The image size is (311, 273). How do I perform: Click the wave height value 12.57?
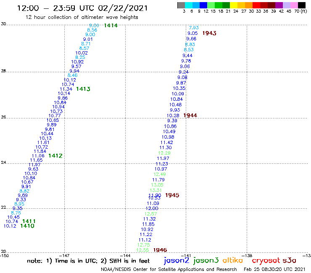tap(150, 214)
